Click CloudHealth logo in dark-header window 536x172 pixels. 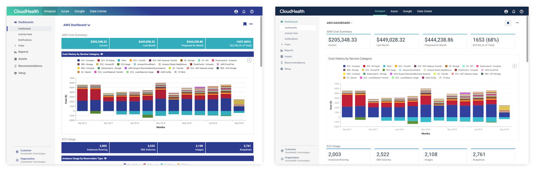click(x=292, y=11)
